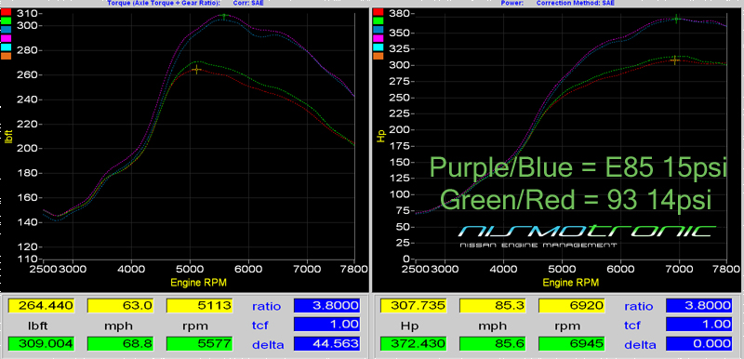Click the 309.004 lbft green value field
This screenshot has height=359, width=744.
pos(42,343)
